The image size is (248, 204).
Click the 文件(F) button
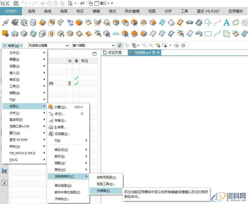point(11,11)
